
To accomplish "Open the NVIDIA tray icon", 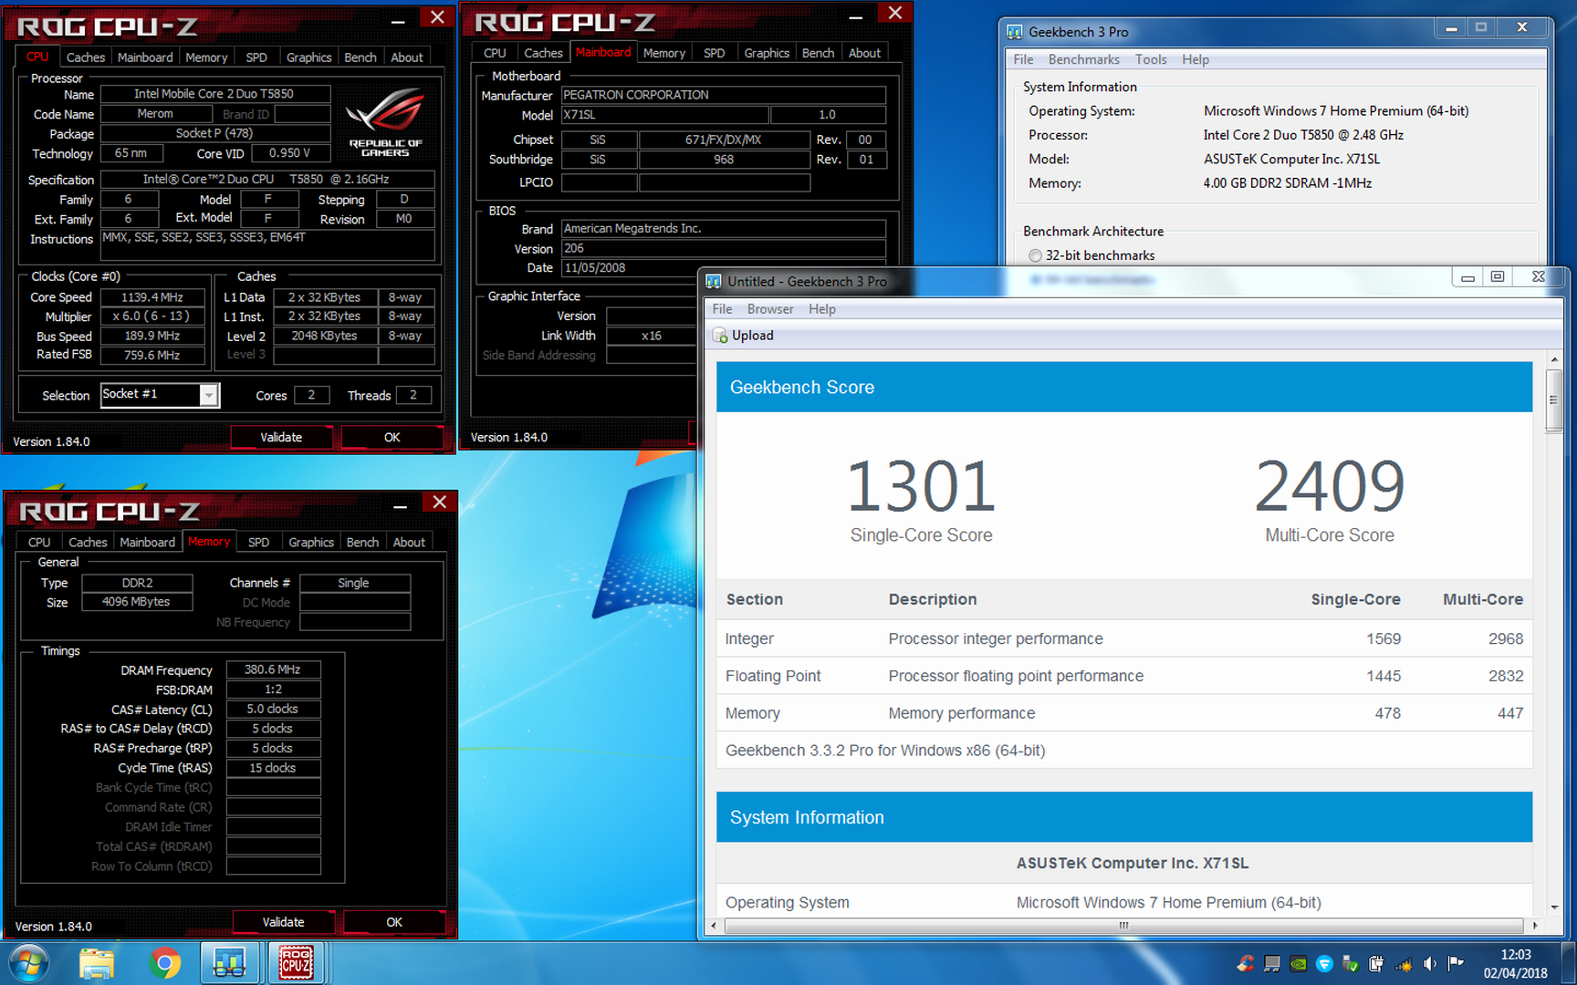I will click(x=1298, y=963).
